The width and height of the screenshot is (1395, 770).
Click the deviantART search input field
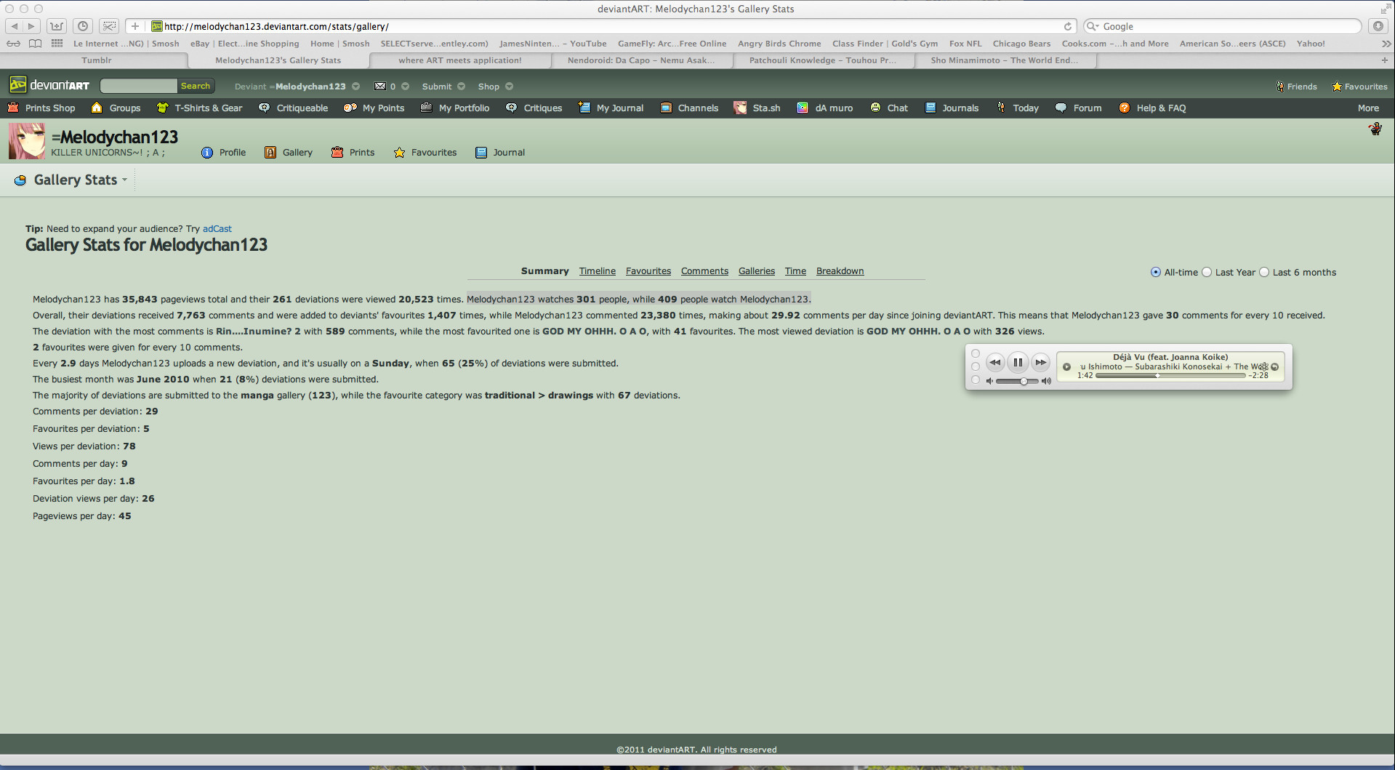pyautogui.click(x=139, y=86)
